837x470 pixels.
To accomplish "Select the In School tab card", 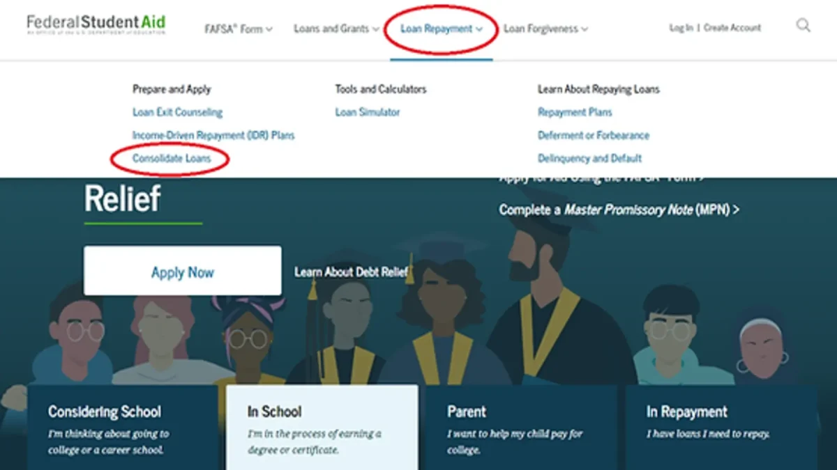I will (322, 428).
